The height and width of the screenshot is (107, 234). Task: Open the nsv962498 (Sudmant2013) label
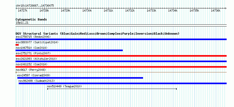pyautogui.click(x=37, y=81)
